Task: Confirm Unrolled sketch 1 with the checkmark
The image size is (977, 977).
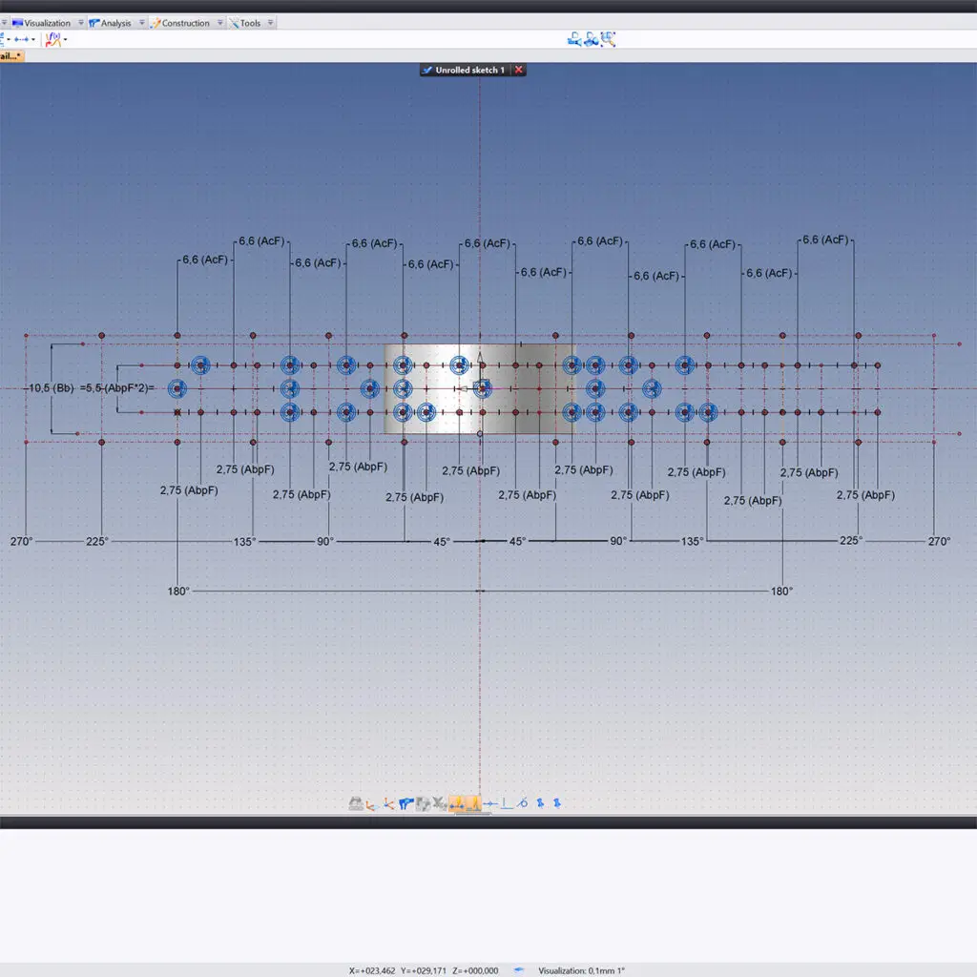Action: pyautogui.click(x=426, y=70)
